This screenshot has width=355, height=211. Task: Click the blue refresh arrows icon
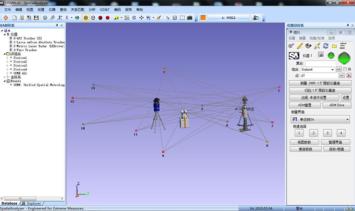(326, 46)
